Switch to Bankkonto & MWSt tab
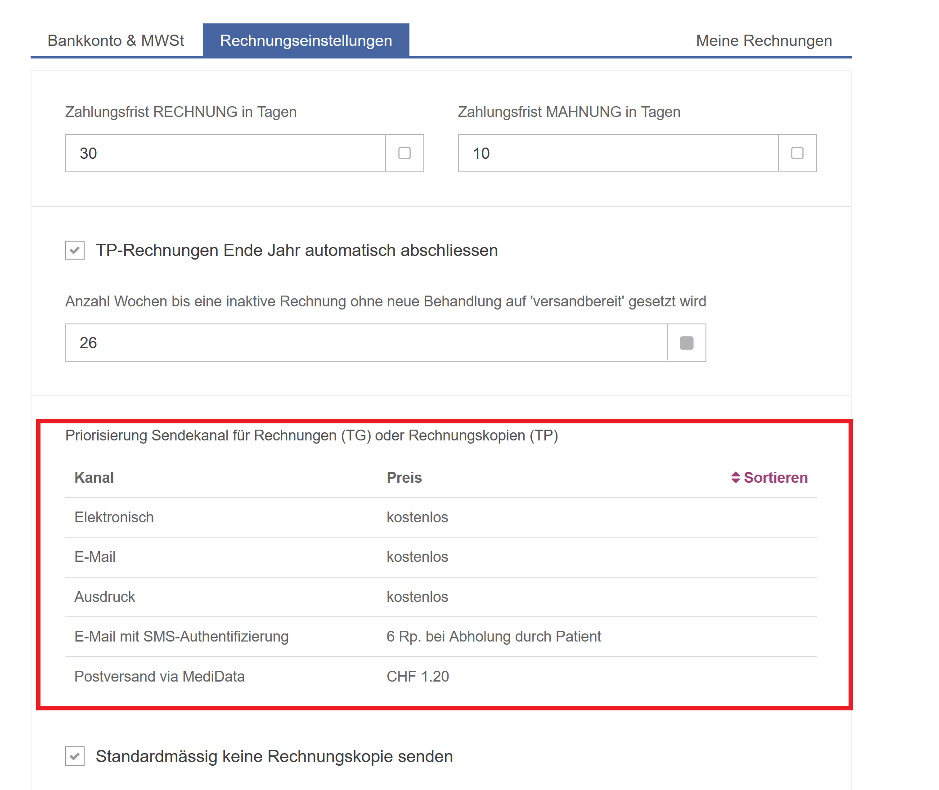Viewport: 939px width, 790px height. click(x=116, y=40)
